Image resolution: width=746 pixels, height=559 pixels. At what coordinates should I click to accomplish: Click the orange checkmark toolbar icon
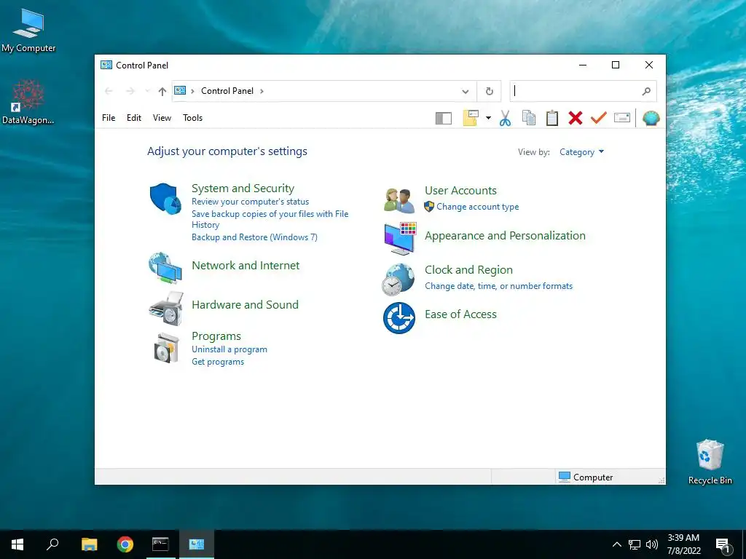(599, 117)
